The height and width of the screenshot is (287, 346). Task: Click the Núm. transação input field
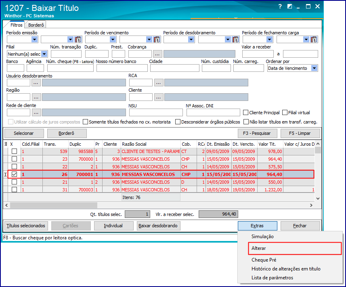tap(66, 54)
